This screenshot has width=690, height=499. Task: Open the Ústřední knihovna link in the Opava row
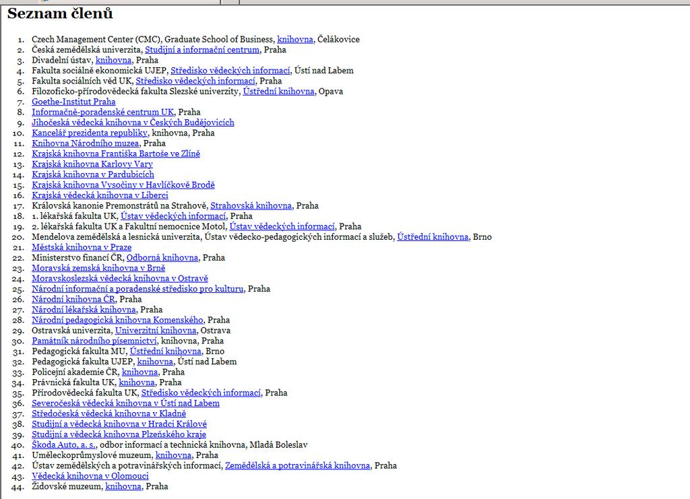[278, 92]
